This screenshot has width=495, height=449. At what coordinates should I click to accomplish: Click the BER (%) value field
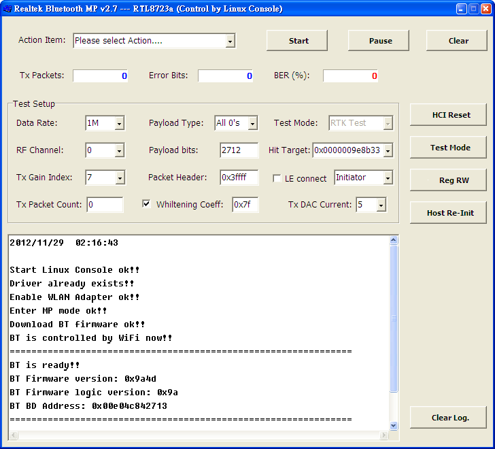pos(350,76)
